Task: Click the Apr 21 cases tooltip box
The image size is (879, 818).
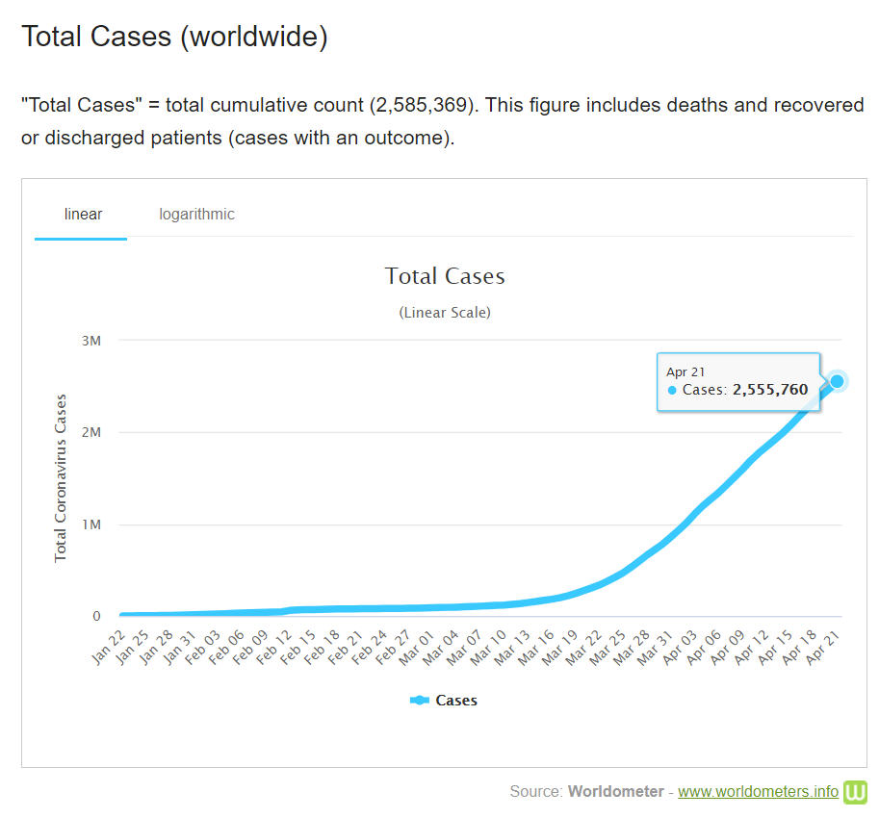Action: click(737, 381)
